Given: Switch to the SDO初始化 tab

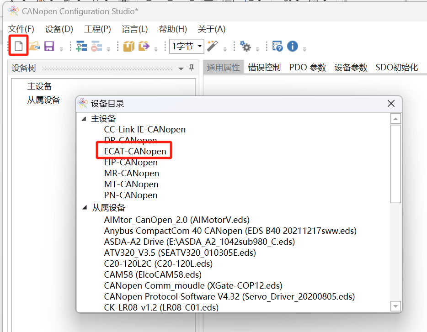Looking at the screenshot, I should [x=397, y=67].
